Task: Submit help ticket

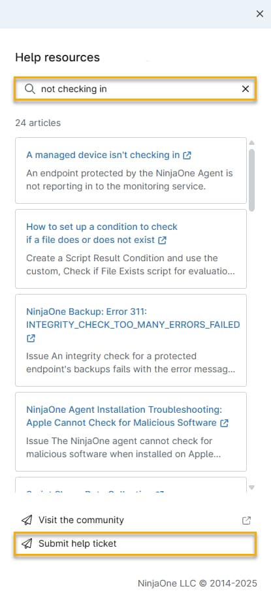Action: click(x=136, y=544)
